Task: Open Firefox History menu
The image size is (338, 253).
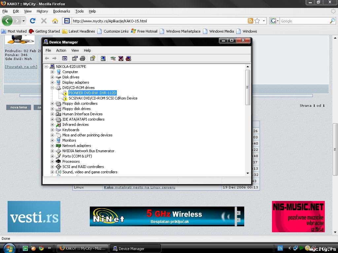Action: tap(42, 11)
